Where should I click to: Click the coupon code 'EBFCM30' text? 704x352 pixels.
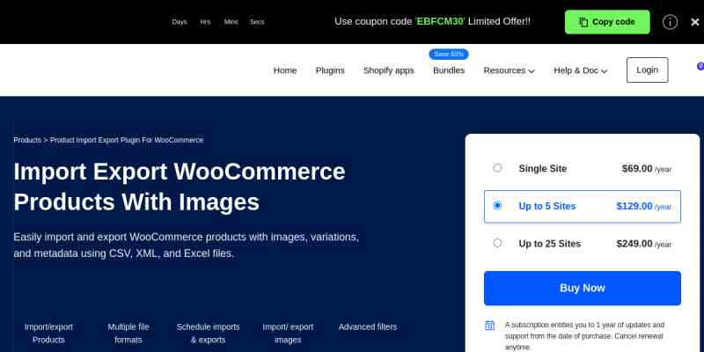pyautogui.click(x=440, y=21)
